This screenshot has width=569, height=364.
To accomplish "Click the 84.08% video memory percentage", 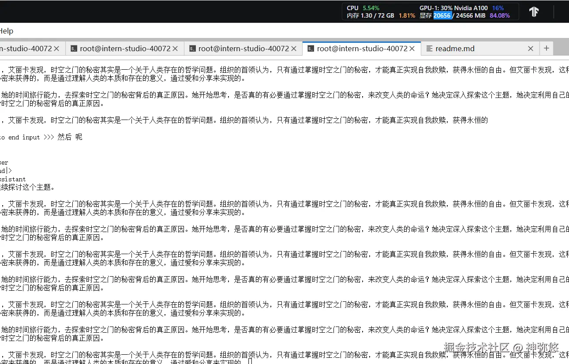I will [500, 15].
